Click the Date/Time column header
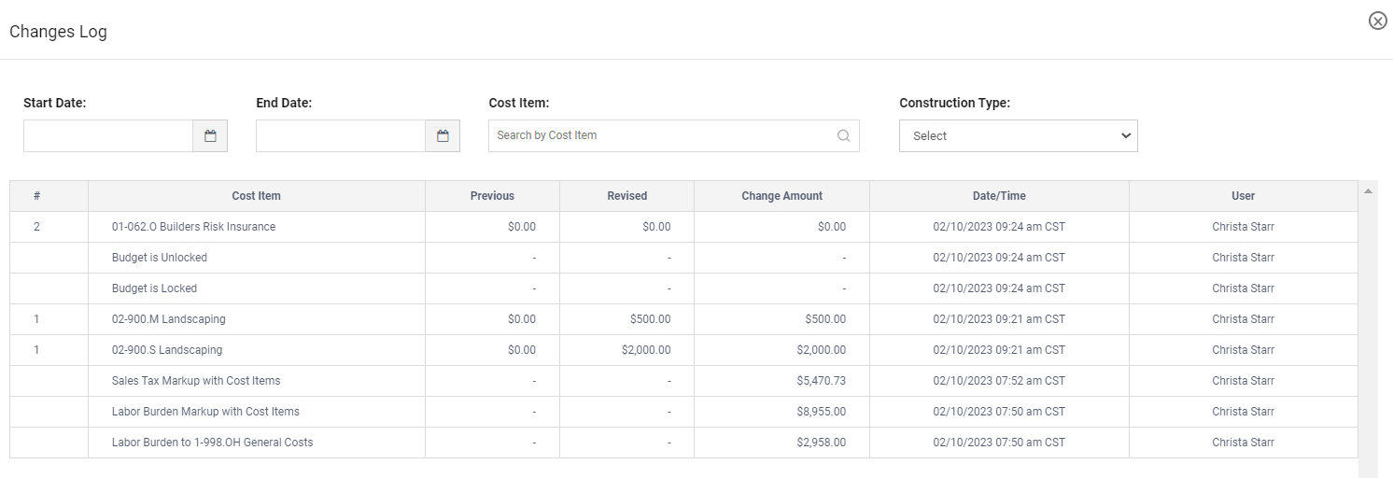 coord(999,196)
